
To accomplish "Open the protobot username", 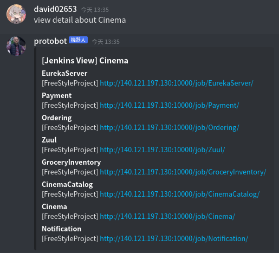I will pyautogui.click(x=50, y=41).
